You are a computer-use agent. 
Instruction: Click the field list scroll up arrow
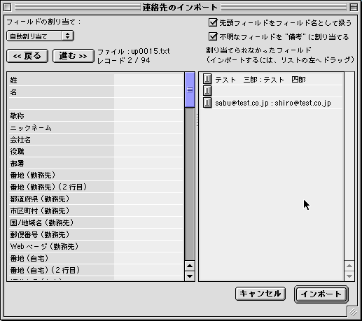pyautogui.click(x=190, y=266)
